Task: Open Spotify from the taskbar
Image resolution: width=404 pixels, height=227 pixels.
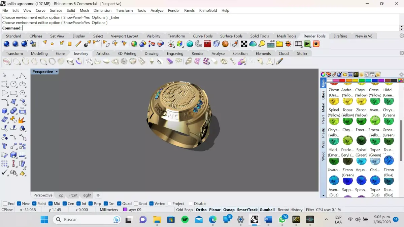Action: 185,220
